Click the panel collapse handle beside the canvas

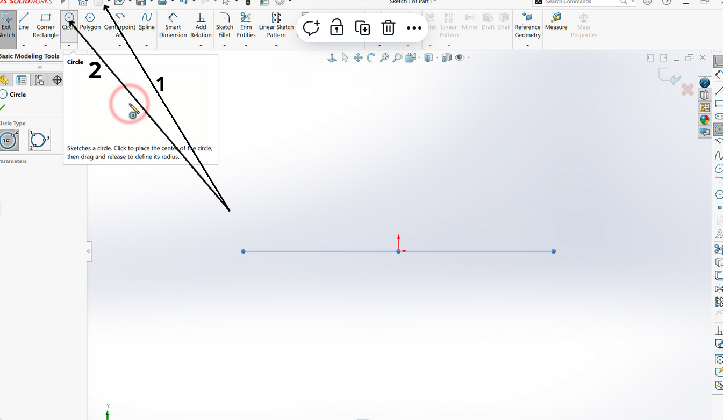[x=89, y=251]
